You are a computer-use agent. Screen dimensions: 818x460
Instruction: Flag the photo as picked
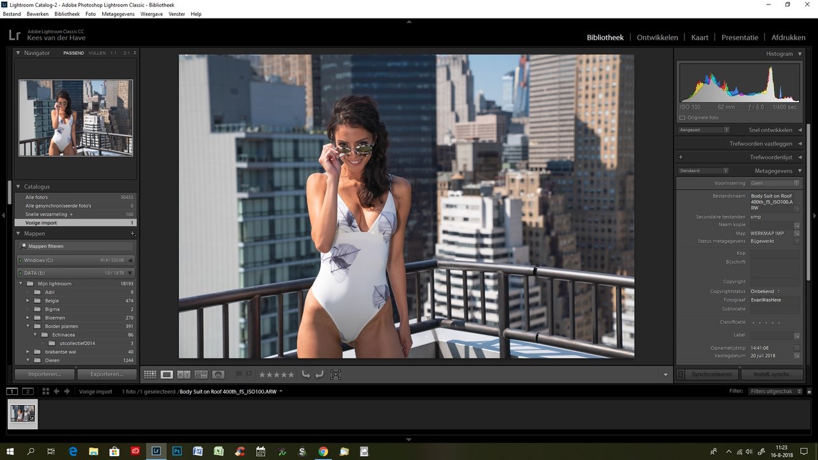[x=240, y=374]
